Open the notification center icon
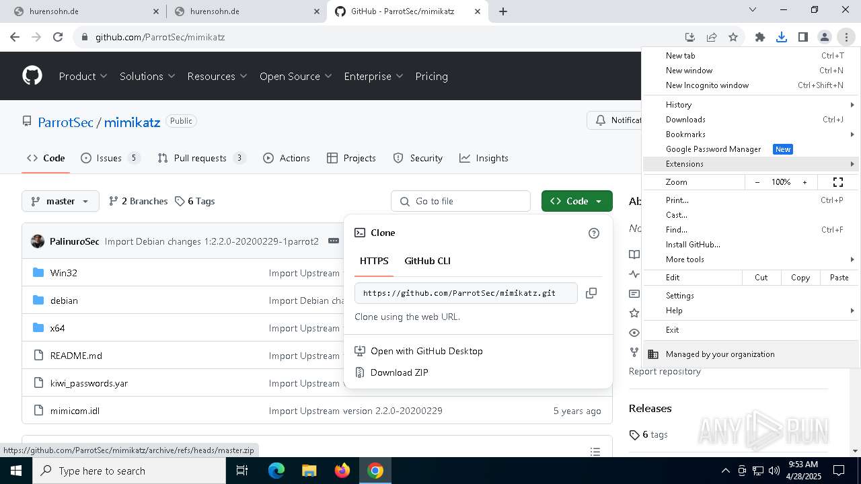 coord(839,471)
